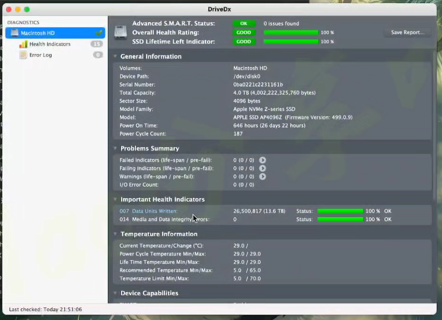Click the OK badge for S.M.A.R.T. Status
Viewport: 442px width, 320px height.
coord(244,23)
